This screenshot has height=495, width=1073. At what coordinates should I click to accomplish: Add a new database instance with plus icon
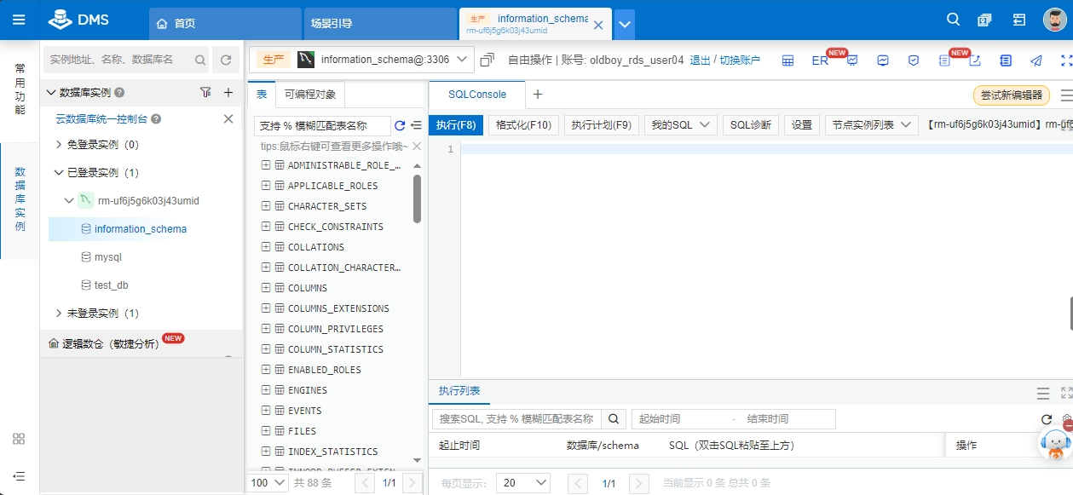point(228,92)
